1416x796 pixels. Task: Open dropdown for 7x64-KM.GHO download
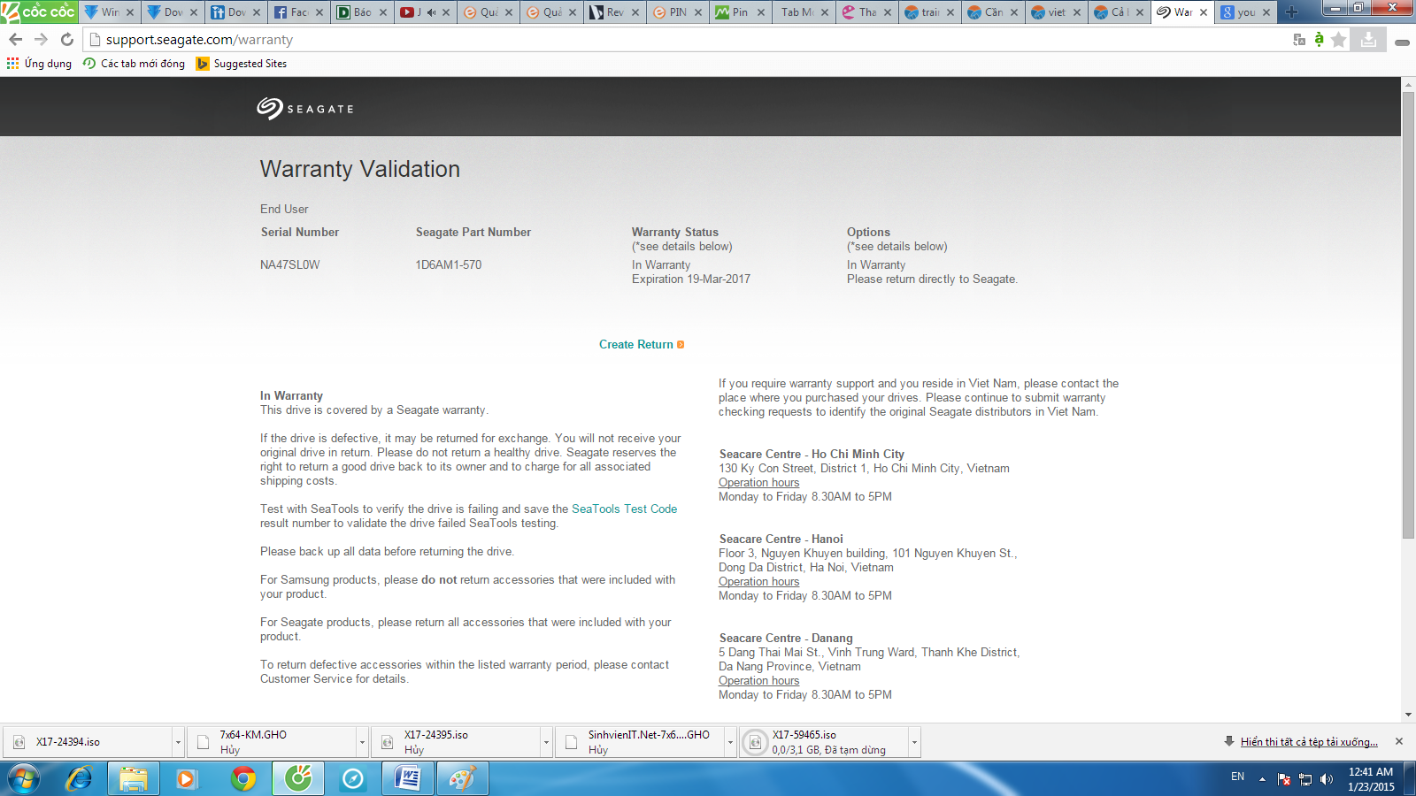(362, 742)
